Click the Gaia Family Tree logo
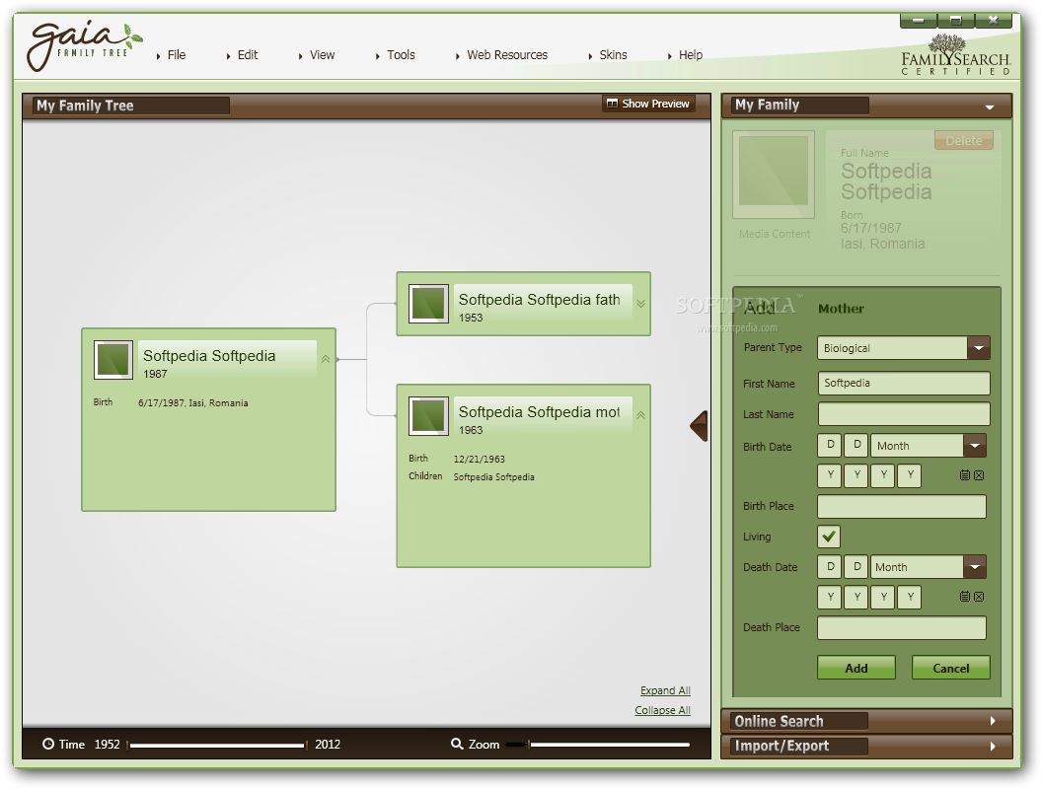This screenshot has height=789, width=1042. (83, 46)
